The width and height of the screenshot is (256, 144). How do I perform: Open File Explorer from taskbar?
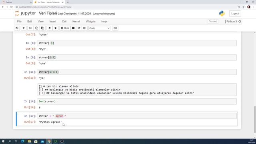[x=29, y=141]
